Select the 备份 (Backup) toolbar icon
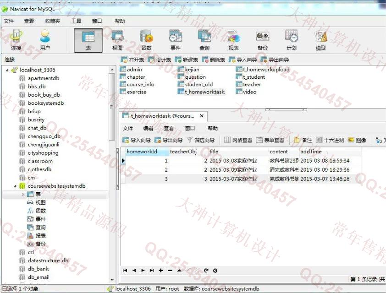This screenshot has height=293, width=386. [262, 40]
